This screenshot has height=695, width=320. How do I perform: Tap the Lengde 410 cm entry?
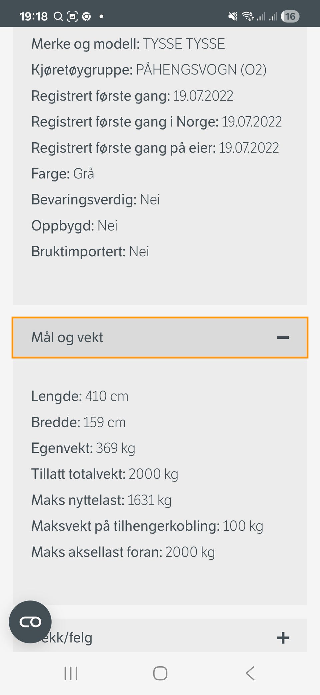(80, 396)
